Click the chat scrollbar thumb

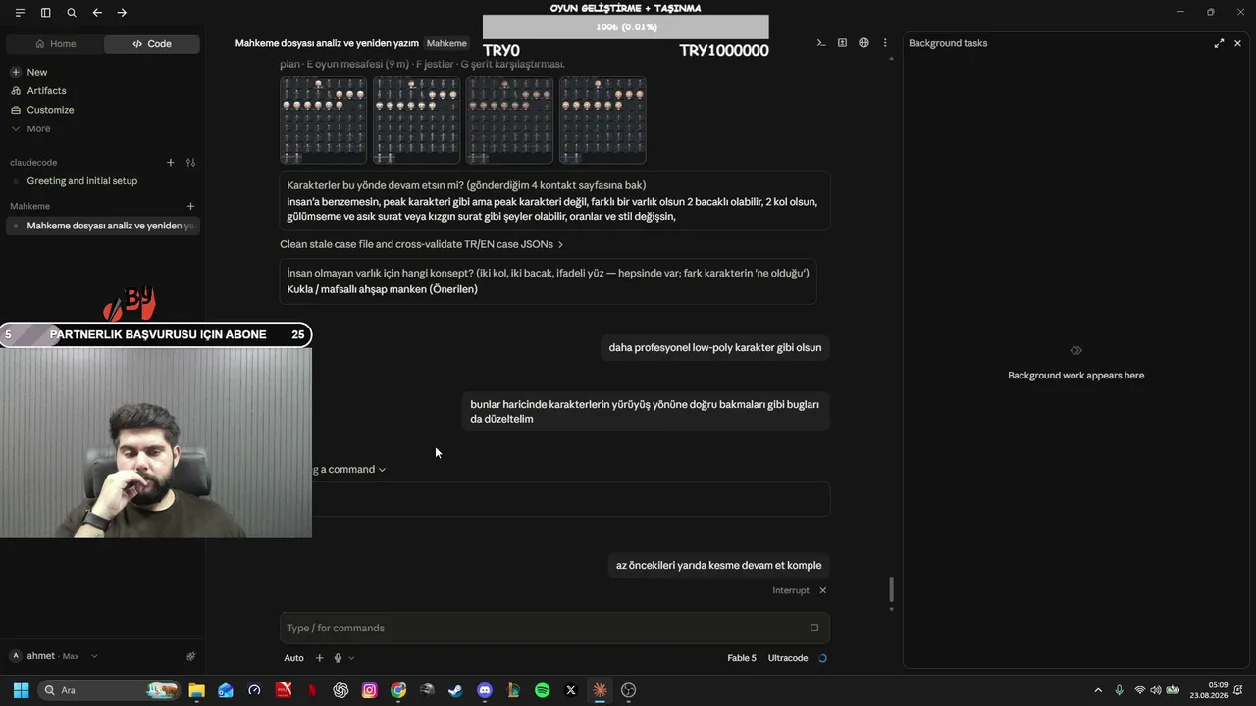(891, 589)
